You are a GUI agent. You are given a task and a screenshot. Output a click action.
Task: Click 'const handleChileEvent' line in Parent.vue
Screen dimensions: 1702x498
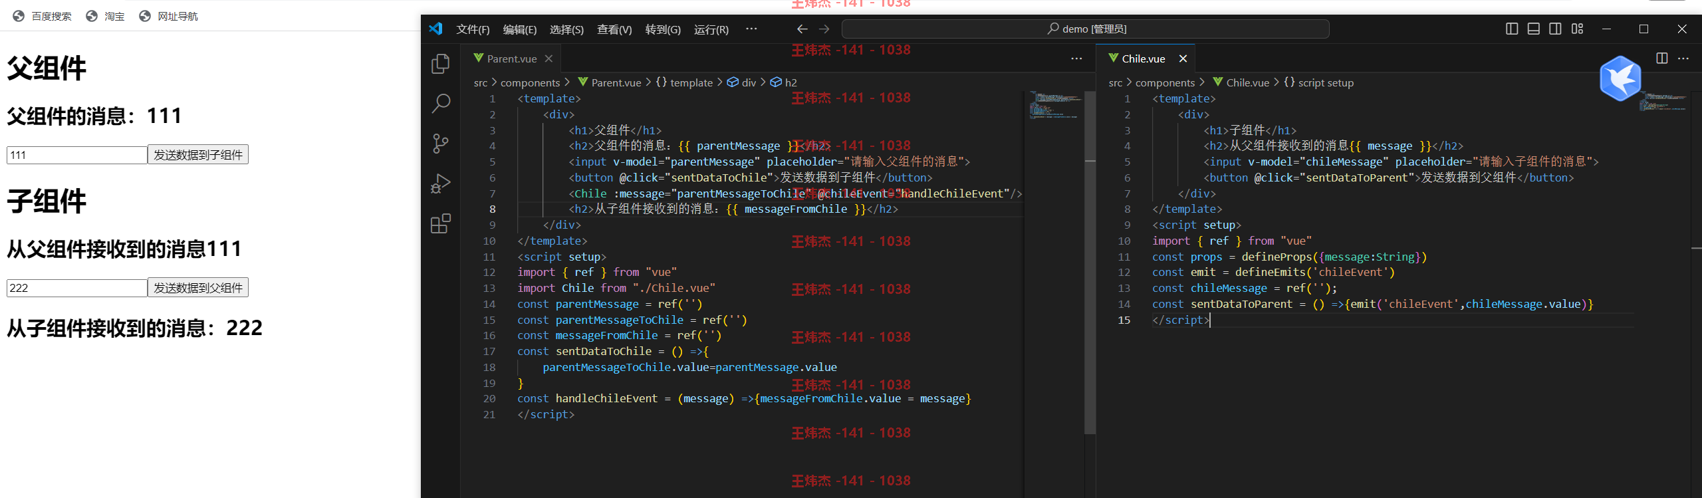point(744,399)
